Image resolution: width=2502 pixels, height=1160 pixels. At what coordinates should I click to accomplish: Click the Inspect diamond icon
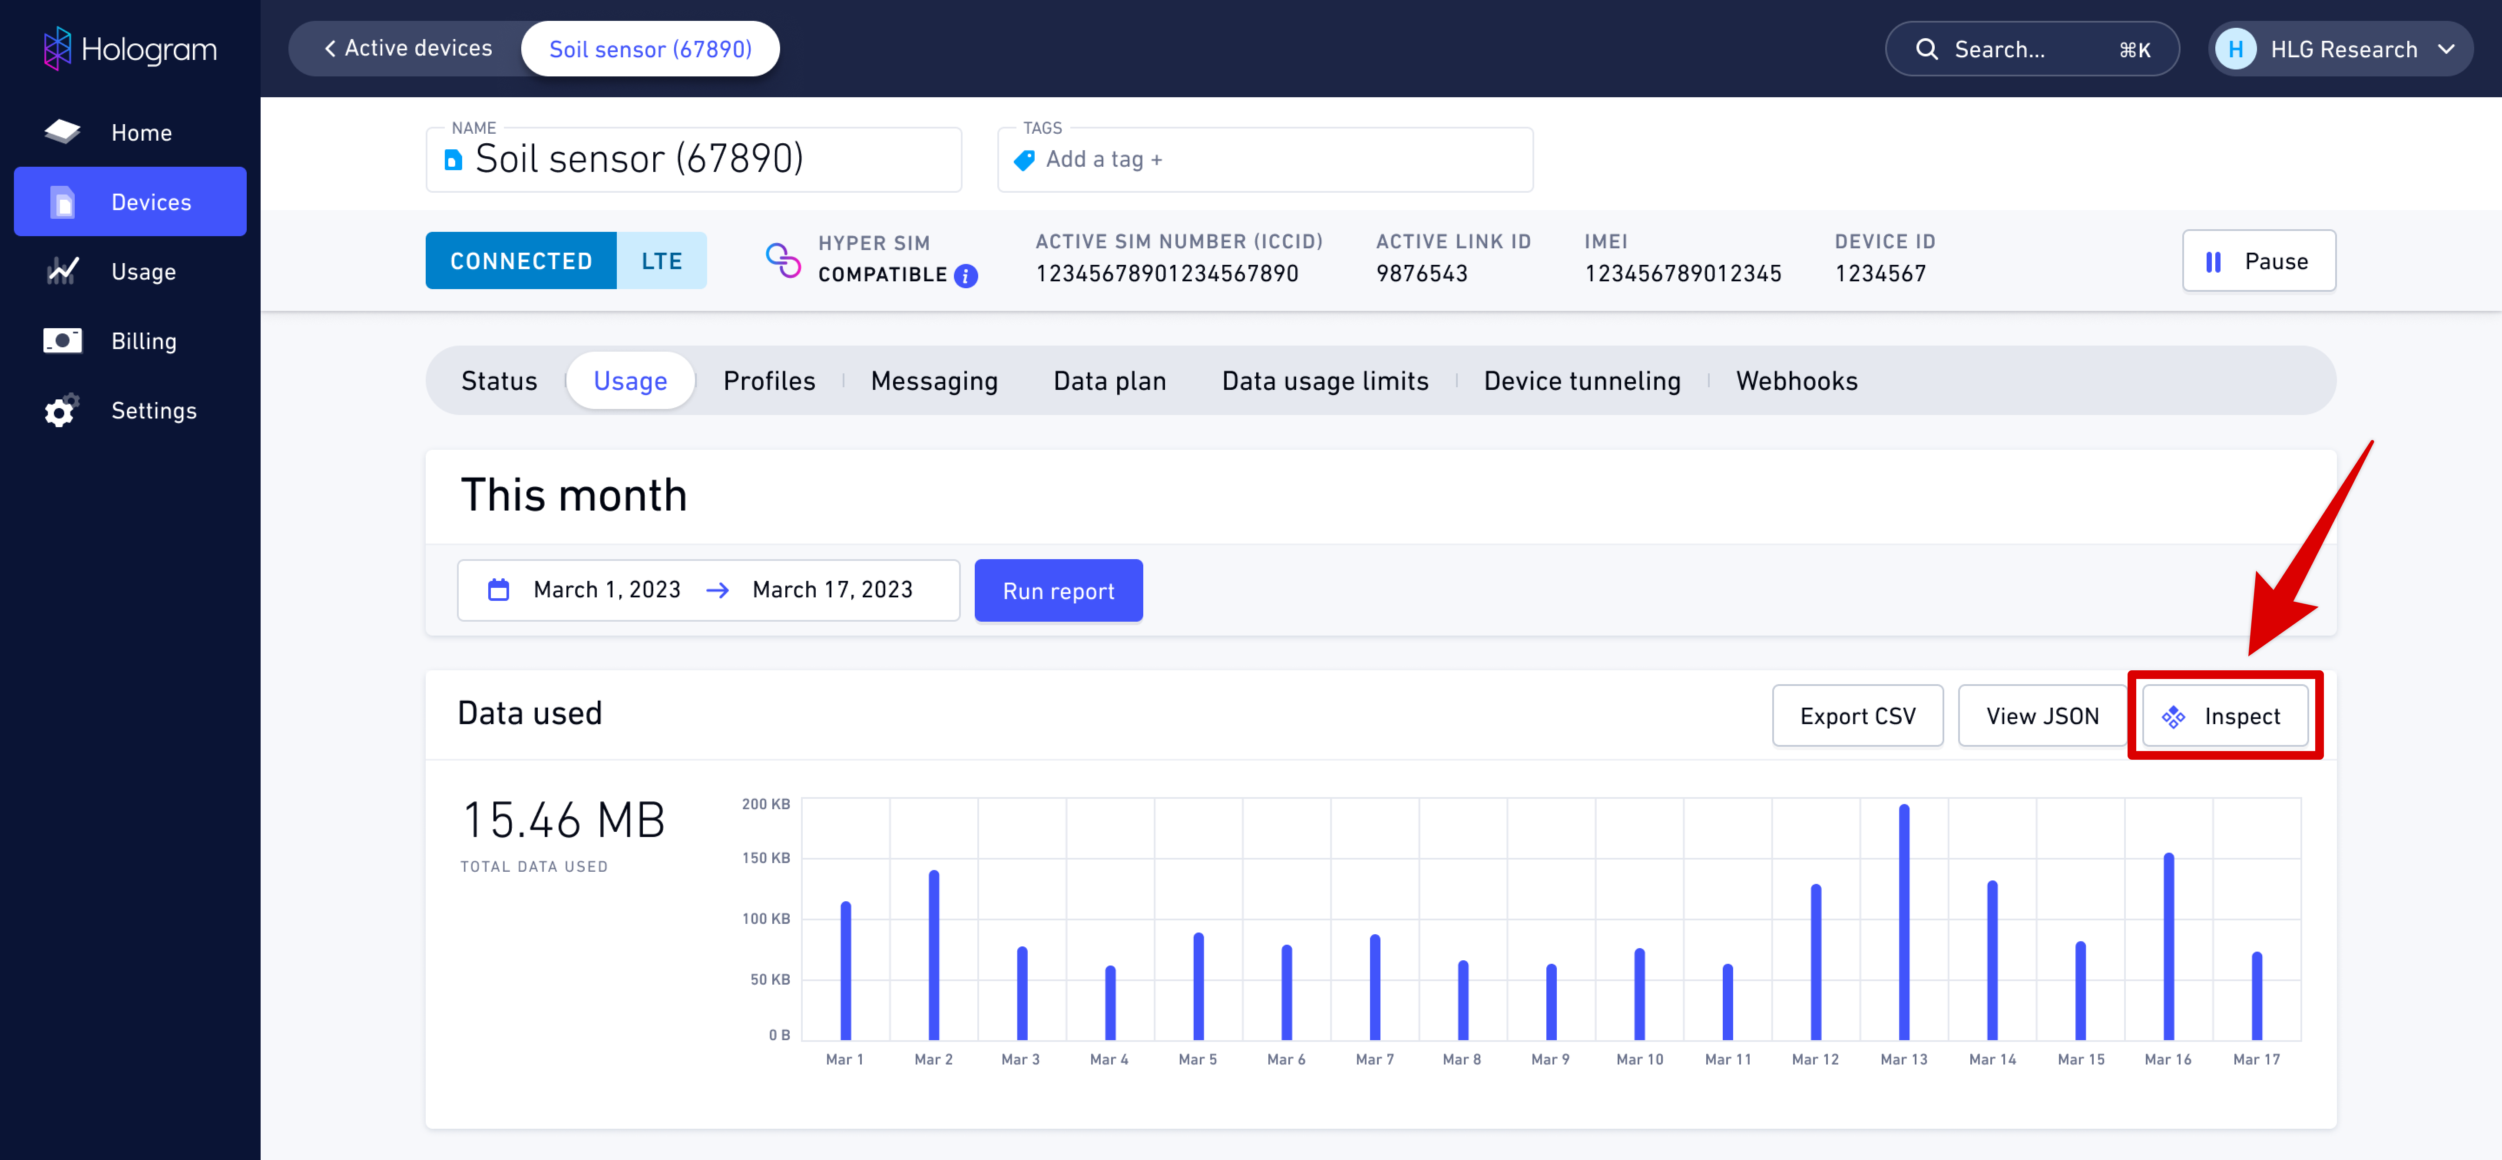pyautogui.click(x=2173, y=716)
